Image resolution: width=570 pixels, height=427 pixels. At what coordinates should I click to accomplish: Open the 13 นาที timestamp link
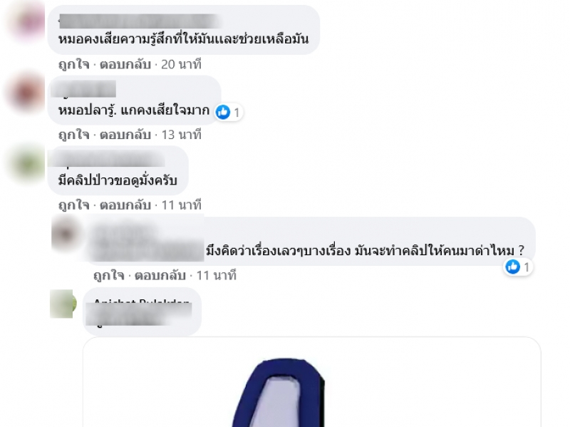(x=181, y=135)
